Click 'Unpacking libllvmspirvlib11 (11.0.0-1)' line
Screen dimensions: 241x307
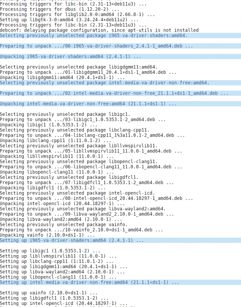(57, 156)
